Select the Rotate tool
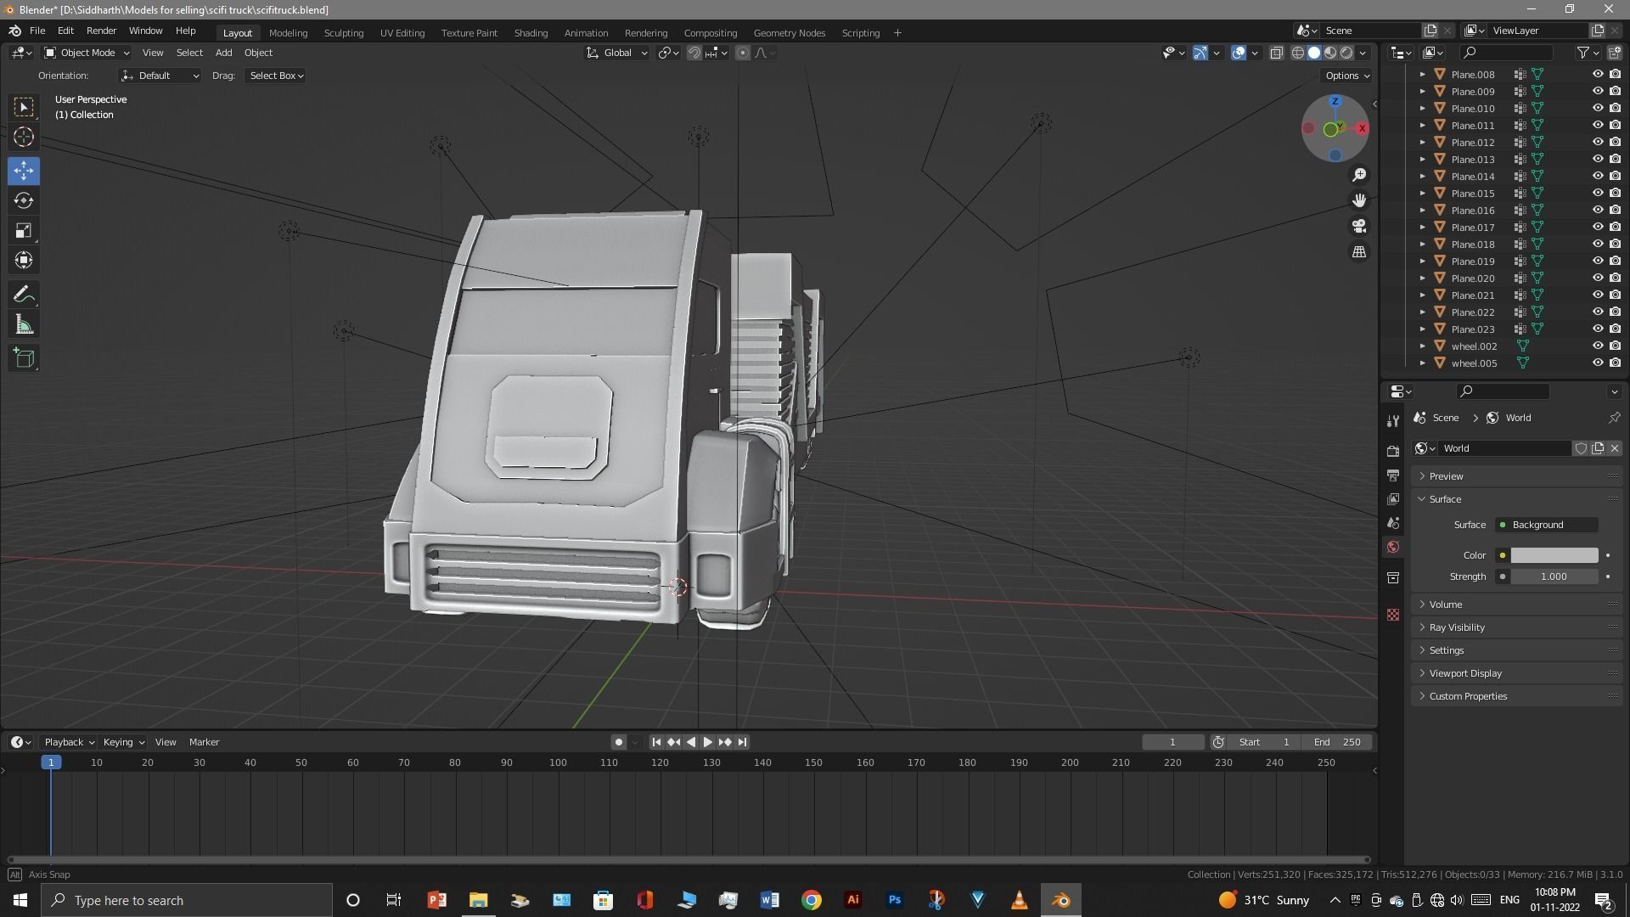Image resolution: width=1630 pixels, height=917 pixels. tap(24, 200)
